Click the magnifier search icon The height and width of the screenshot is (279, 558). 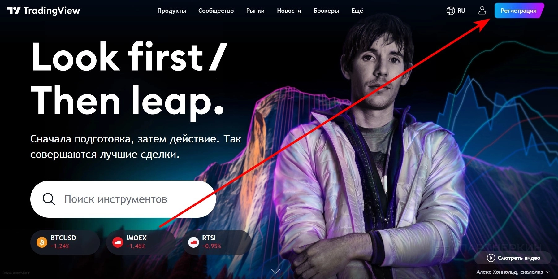coord(49,199)
